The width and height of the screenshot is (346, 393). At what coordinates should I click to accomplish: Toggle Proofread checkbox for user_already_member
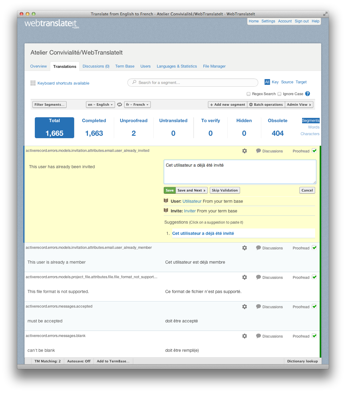coord(314,248)
